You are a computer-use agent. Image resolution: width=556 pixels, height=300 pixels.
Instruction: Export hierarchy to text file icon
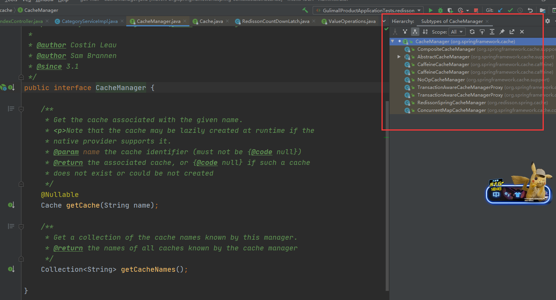click(x=512, y=32)
